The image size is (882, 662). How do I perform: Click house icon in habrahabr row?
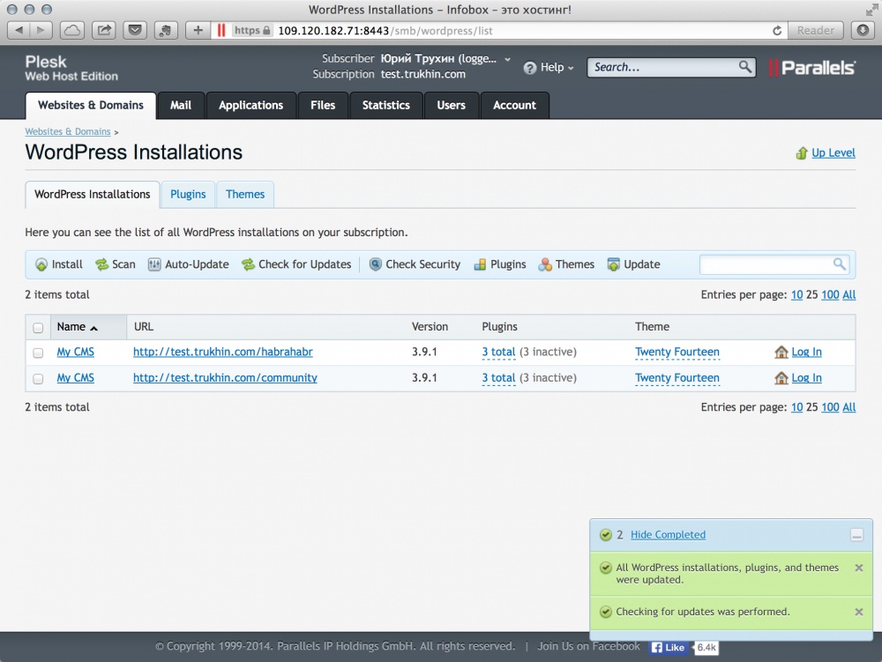coord(781,353)
